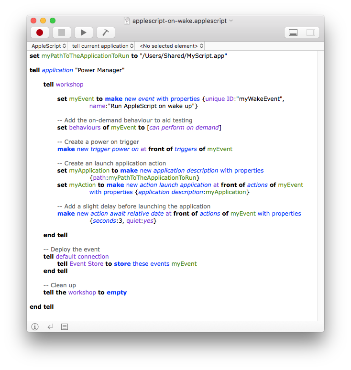Screen dimensions: 351x370
Task: Click comment "Create a power on trigger"
Action: click(98, 142)
